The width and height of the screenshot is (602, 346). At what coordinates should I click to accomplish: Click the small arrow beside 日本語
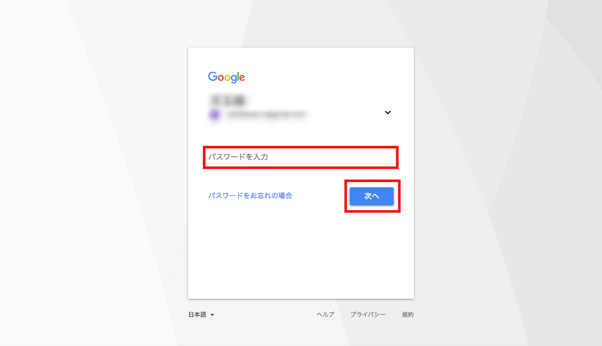click(212, 315)
